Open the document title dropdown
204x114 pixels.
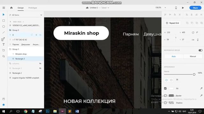click(x=108, y=8)
